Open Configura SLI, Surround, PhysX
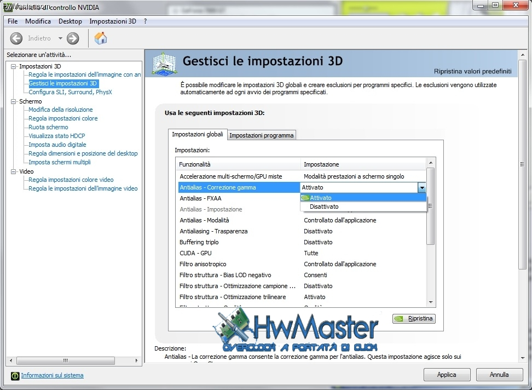This screenshot has height=390, width=532. coord(70,93)
